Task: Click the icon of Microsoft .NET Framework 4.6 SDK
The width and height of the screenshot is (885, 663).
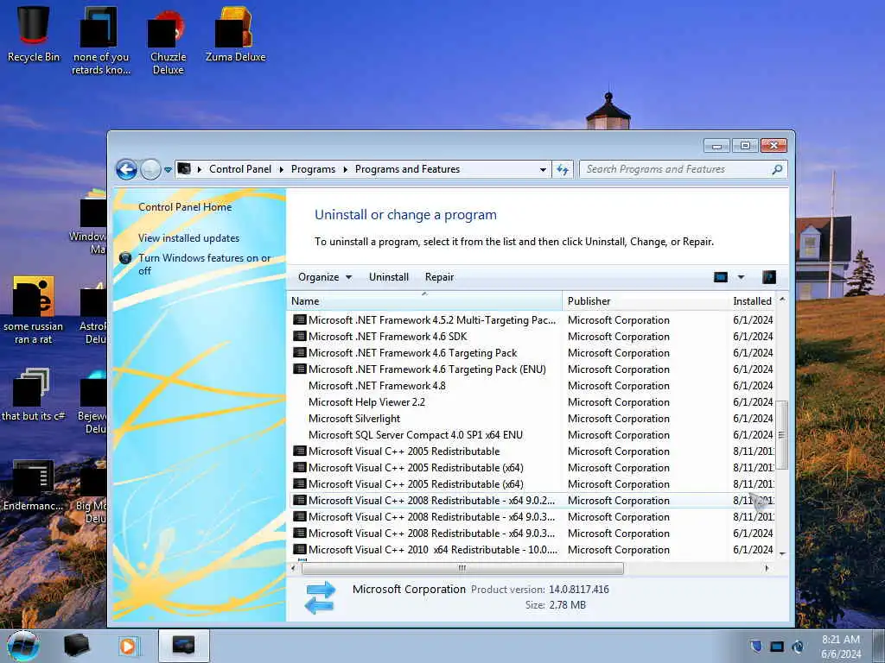Action: [x=300, y=336]
